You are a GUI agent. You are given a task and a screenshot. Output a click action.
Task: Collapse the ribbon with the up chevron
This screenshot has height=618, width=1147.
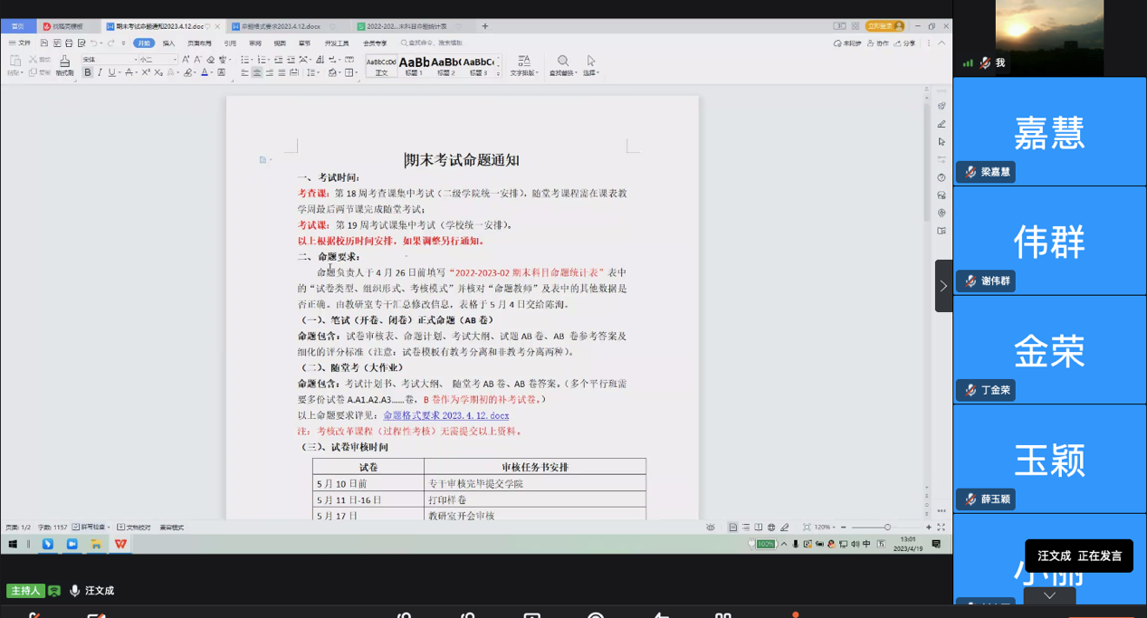click(941, 43)
